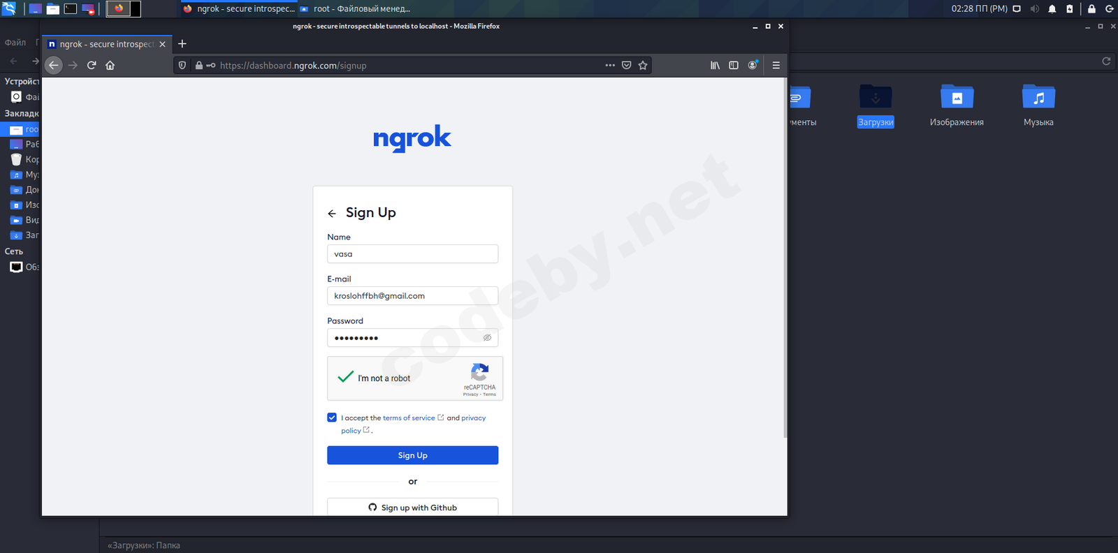Reload the file manager folder view
The image size is (1118, 553).
click(1106, 61)
